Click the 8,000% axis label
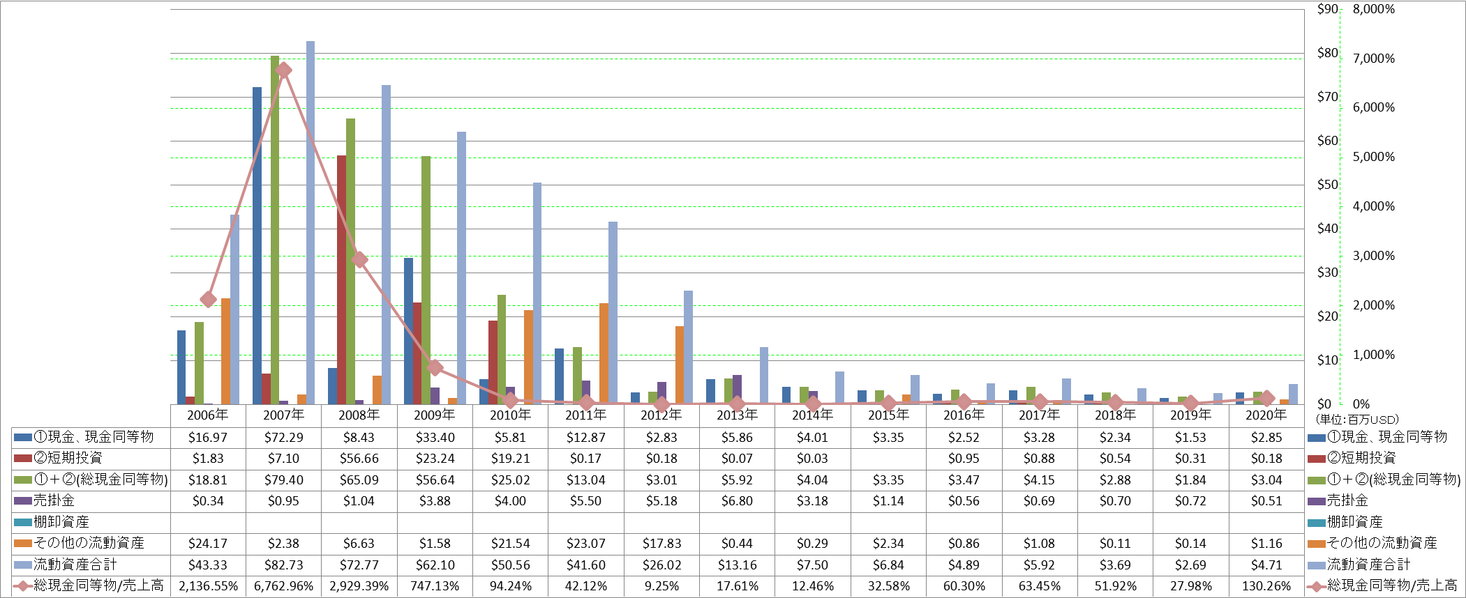1466x598 pixels. [1374, 9]
